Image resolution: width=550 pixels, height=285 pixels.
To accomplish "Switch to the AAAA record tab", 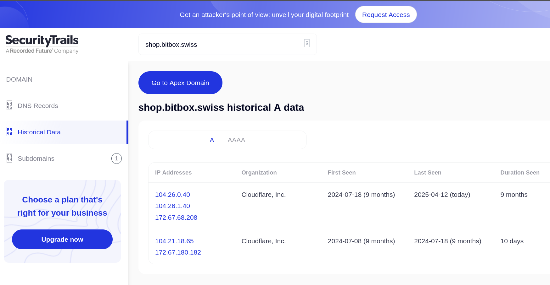I will click(236, 140).
